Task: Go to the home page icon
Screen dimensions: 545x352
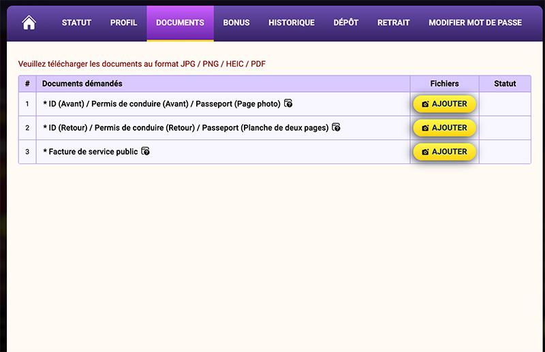Action: point(29,22)
